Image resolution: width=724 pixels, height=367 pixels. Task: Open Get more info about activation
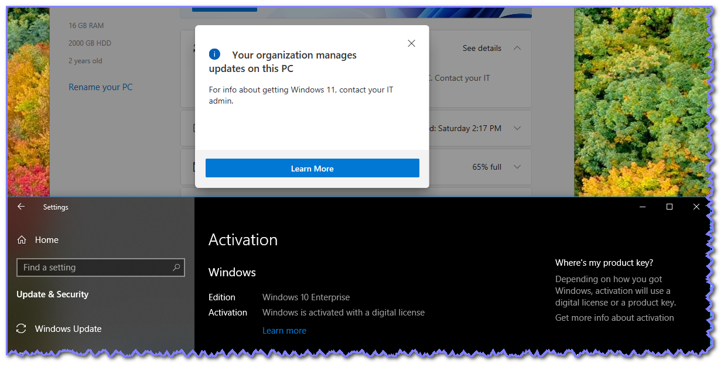[x=614, y=318]
